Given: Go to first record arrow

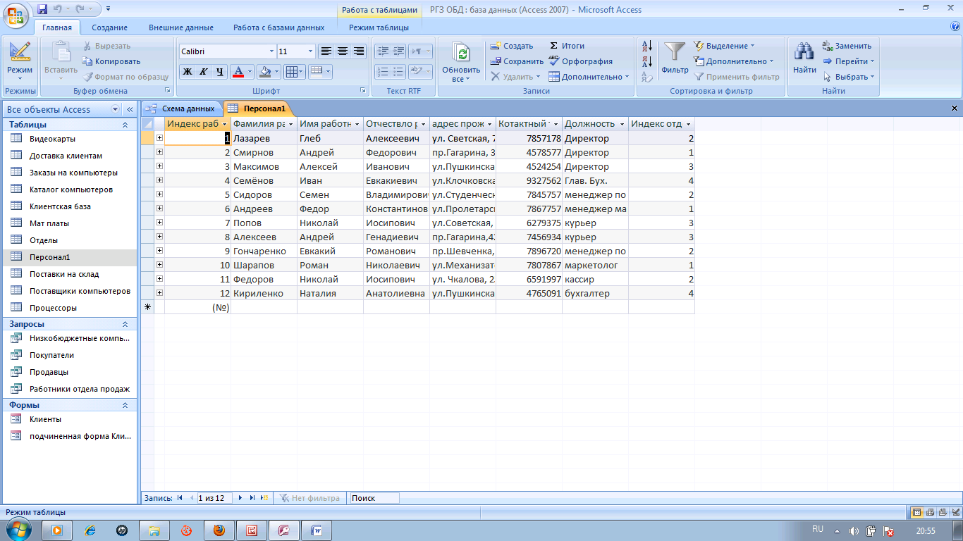Looking at the screenshot, I should click(x=180, y=498).
